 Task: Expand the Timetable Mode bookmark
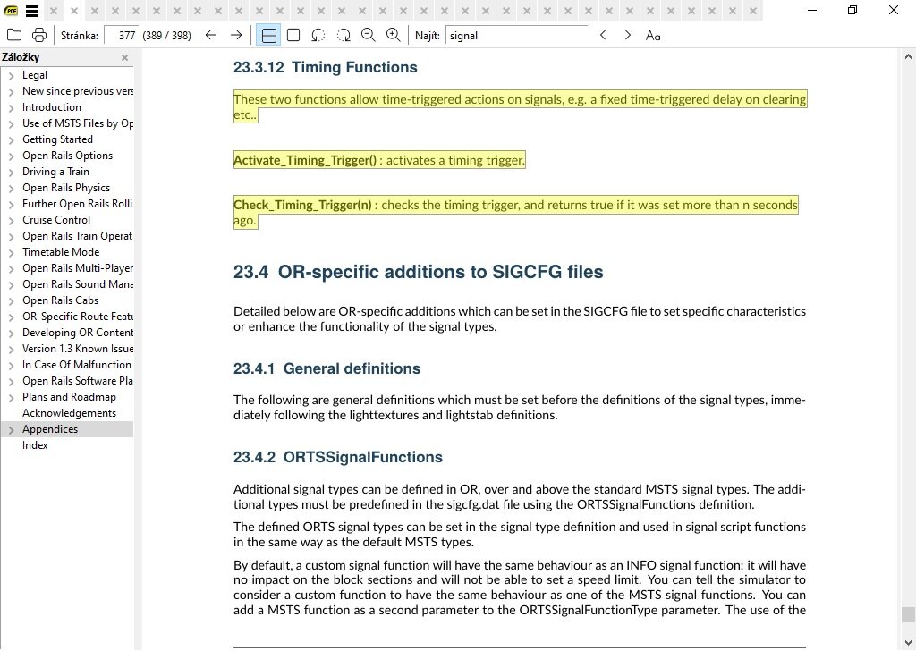coord(11,253)
